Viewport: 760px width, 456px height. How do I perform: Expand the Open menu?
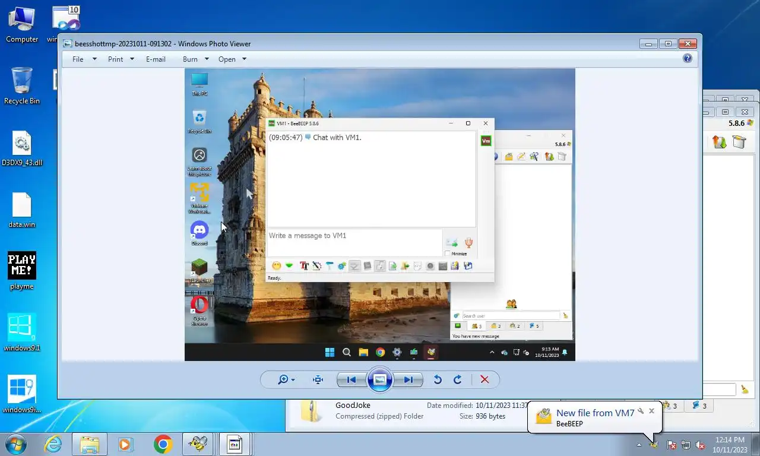pyautogui.click(x=232, y=59)
